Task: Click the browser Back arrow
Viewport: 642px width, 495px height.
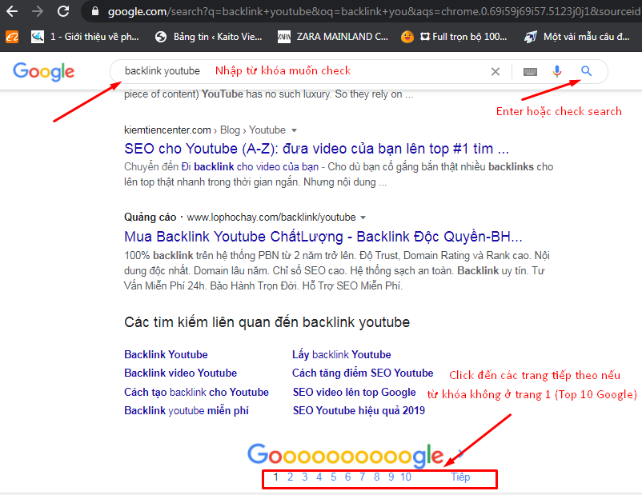Action: [x=12, y=11]
